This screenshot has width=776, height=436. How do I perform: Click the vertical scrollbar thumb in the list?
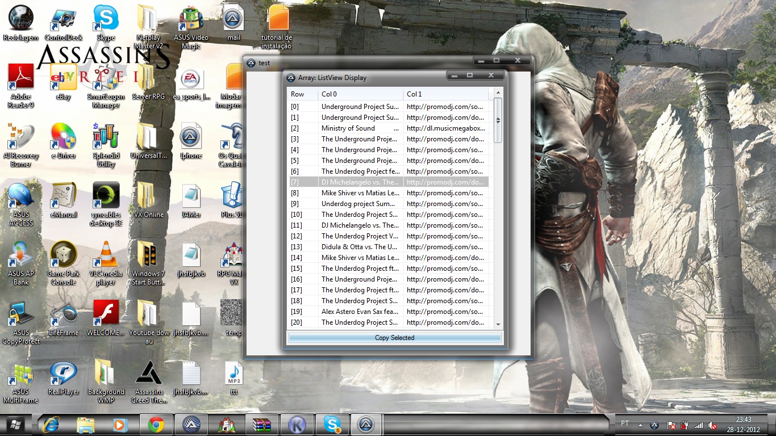[498, 120]
